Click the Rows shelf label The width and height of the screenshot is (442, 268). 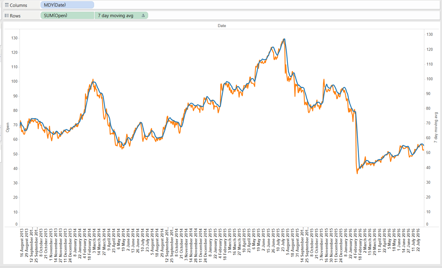pos(15,16)
